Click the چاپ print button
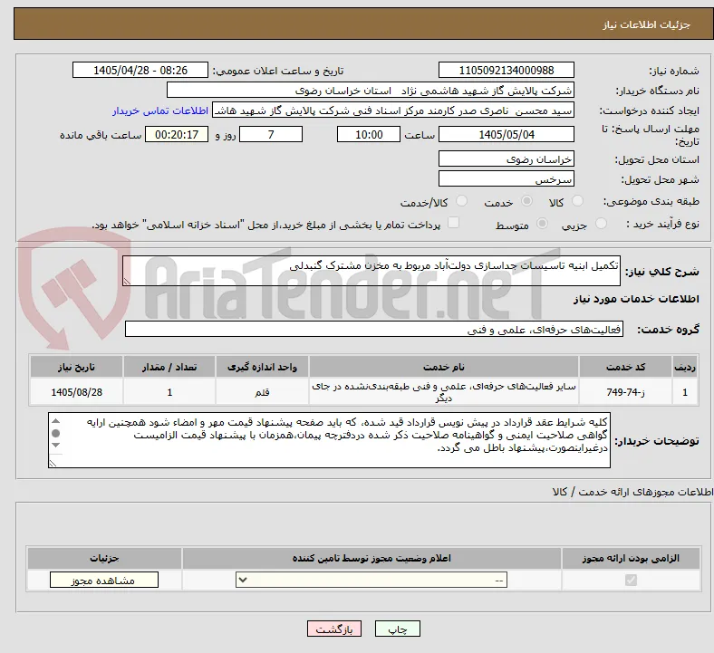714x653 pixels. click(x=398, y=629)
